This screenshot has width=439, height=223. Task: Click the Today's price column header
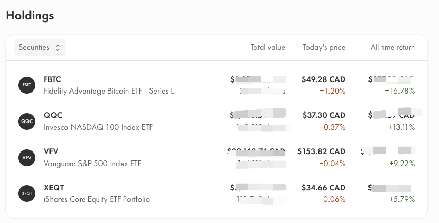point(324,47)
